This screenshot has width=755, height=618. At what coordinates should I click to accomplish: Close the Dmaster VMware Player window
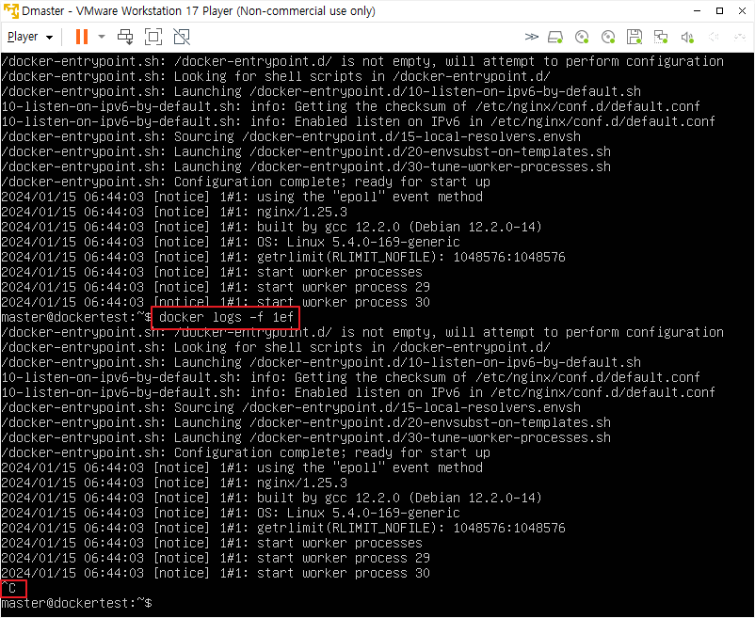(x=742, y=10)
